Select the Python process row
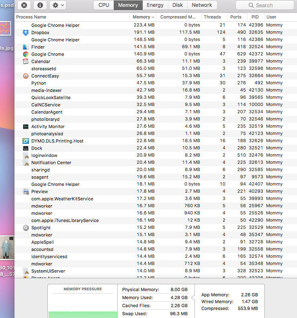Image resolution: width=297 pixels, height=318 pixels. [156, 83]
